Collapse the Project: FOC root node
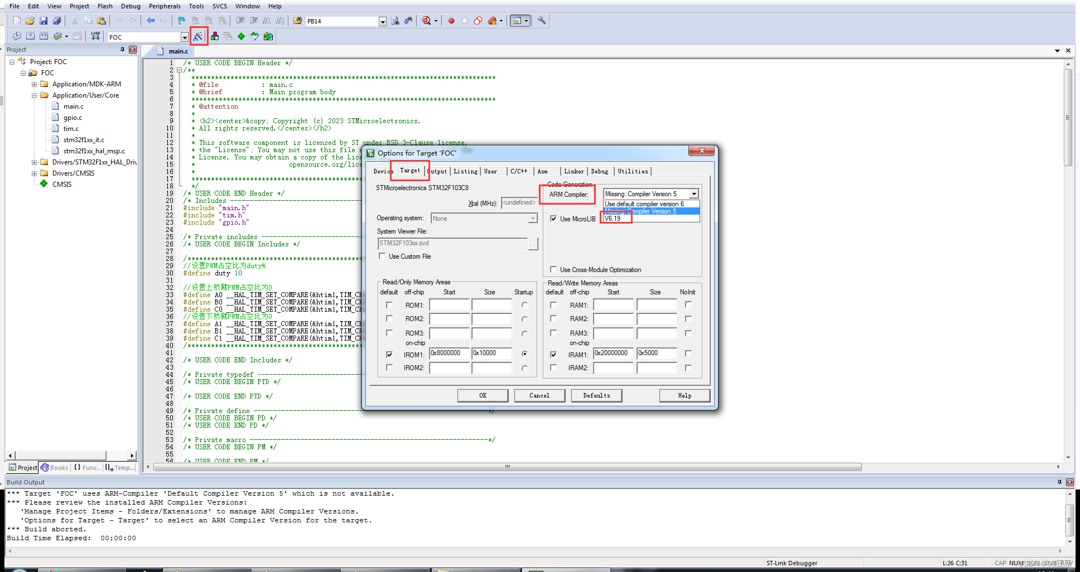 click(x=12, y=62)
